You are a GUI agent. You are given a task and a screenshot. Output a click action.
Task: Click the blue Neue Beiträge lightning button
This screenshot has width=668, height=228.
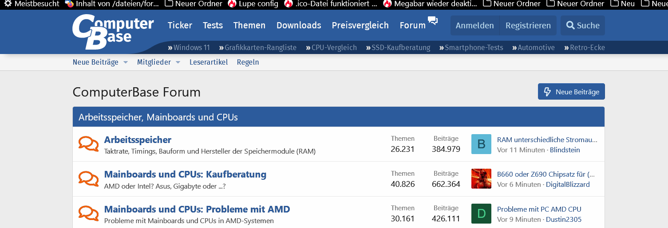coord(571,92)
